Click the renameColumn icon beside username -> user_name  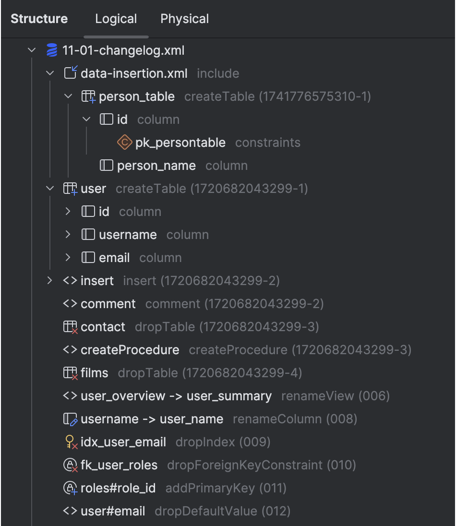[x=71, y=418]
